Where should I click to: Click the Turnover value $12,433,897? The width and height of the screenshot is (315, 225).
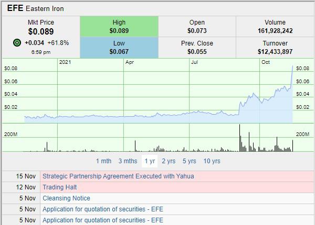(x=275, y=52)
